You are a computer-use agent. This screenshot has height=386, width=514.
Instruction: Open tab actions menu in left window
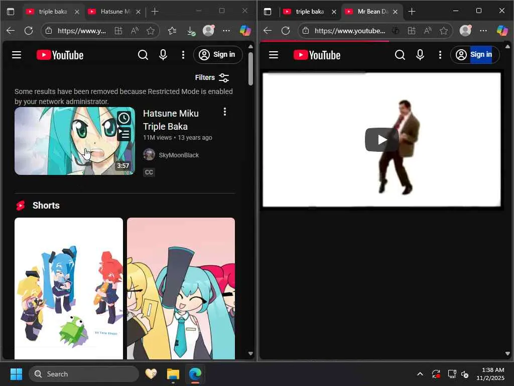11,12
